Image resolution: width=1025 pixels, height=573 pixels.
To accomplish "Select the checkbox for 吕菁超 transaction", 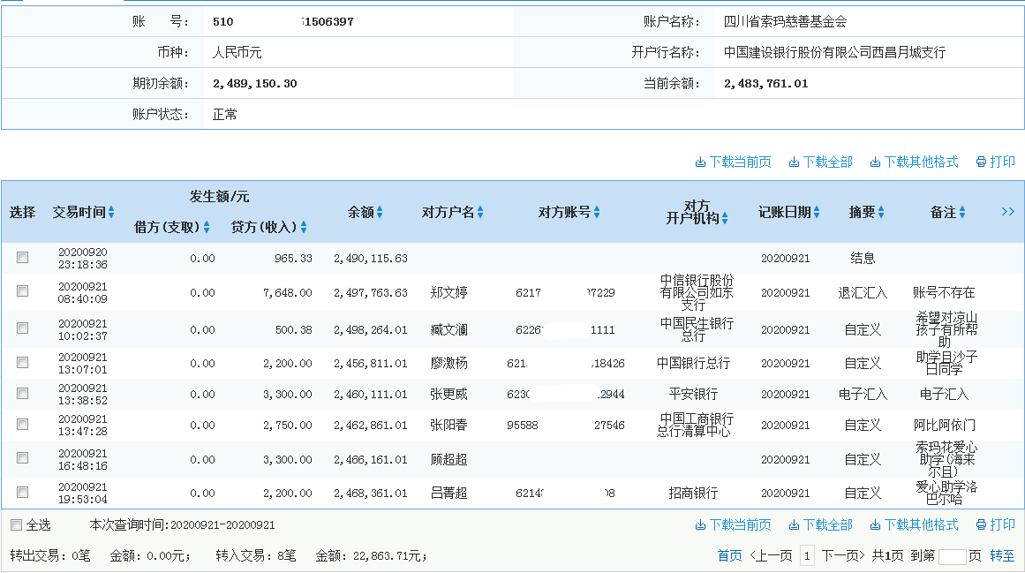I will point(23,493).
